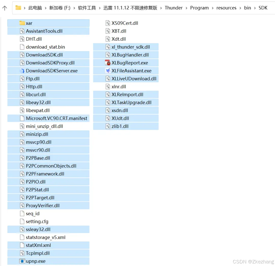This screenshot has width=275, height=266.
Task: Click the xlnr.dll file icon
Action: click(x=108, y=87)
